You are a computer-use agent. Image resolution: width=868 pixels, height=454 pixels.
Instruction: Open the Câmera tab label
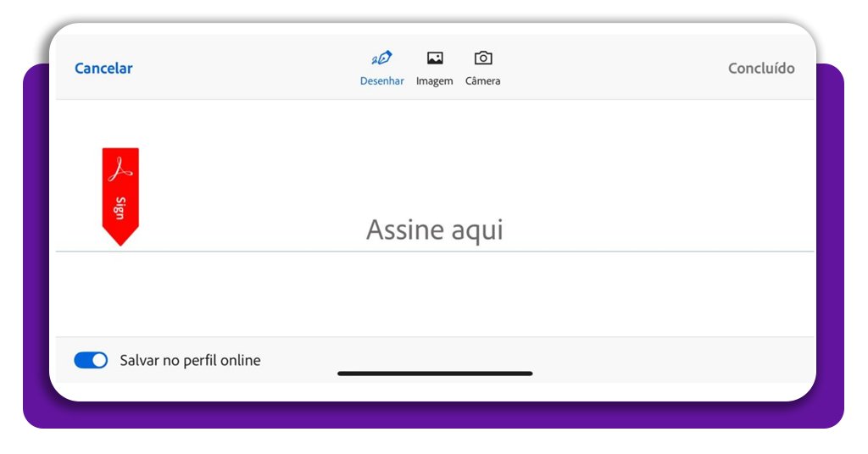click(x=483, y=81)
